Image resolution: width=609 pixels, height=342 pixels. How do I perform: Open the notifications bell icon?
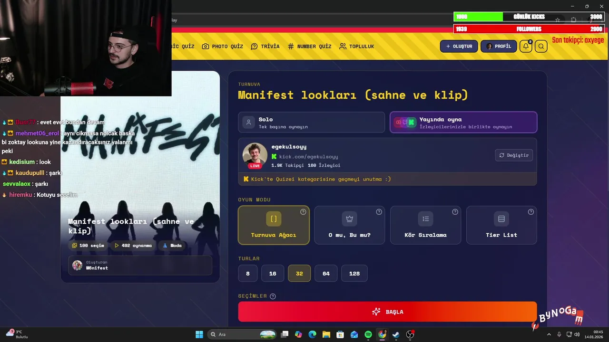[x=526, y=46]
